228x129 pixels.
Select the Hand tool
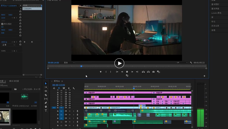click(x=46, y=107)
